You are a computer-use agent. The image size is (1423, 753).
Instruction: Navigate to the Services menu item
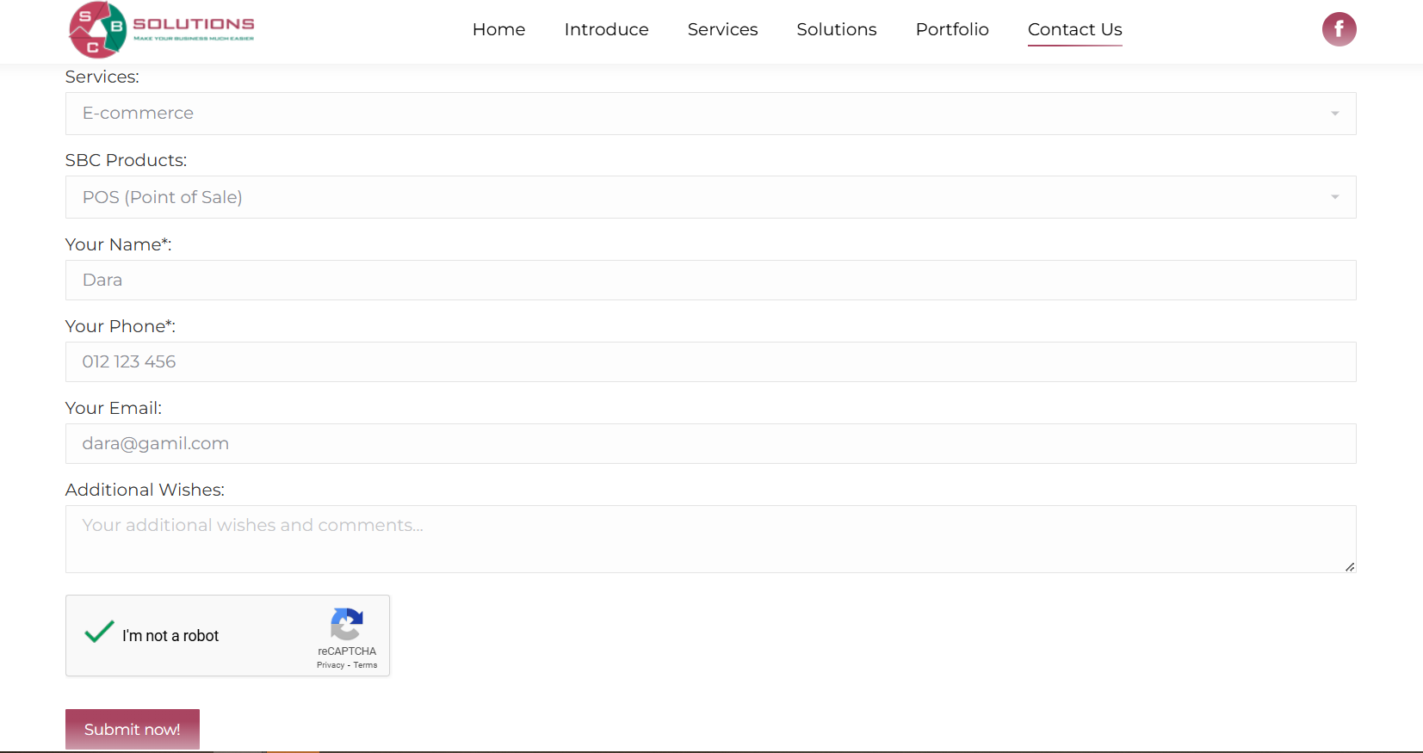722,29
